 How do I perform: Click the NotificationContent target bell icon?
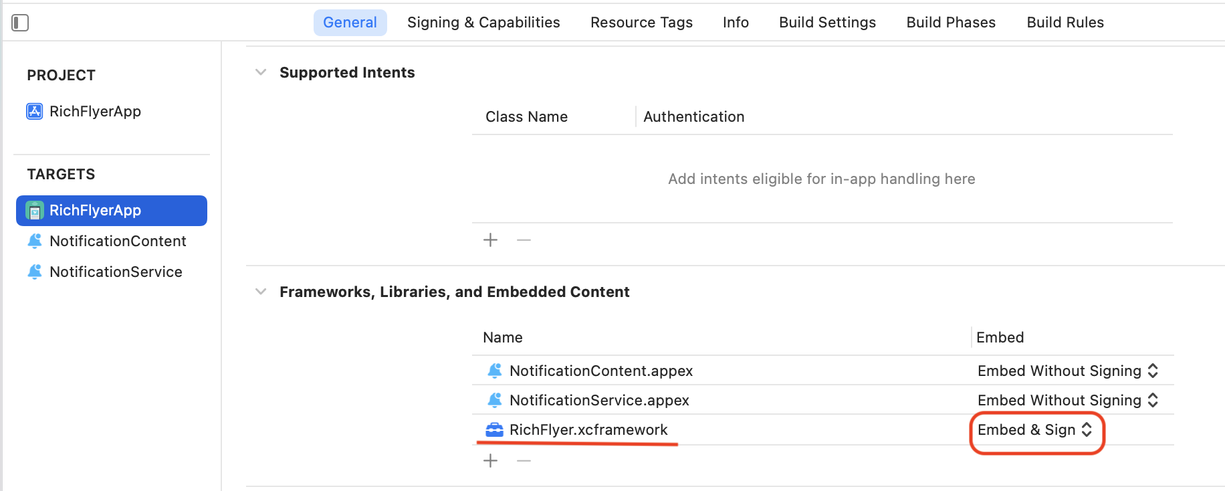tap(35, 241)
